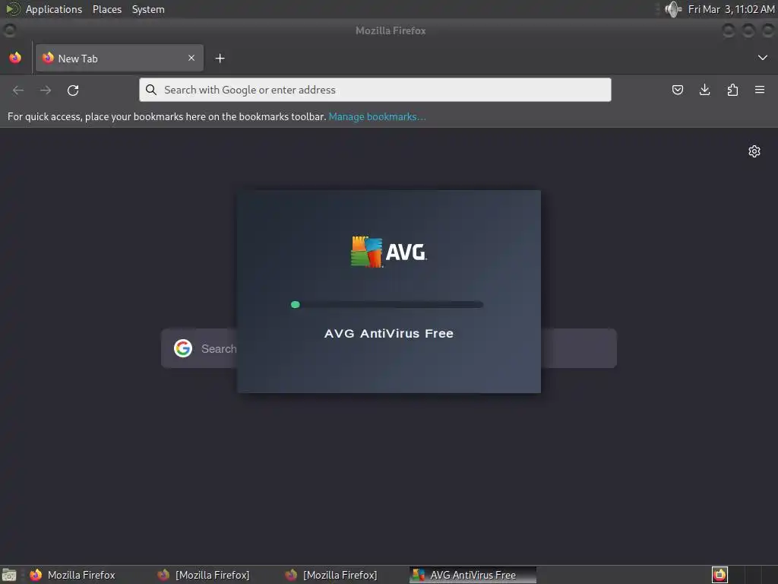This screenshot has height=584, width=778.
Task: Go back with the back arrow
Action: [x=18, y=90]
